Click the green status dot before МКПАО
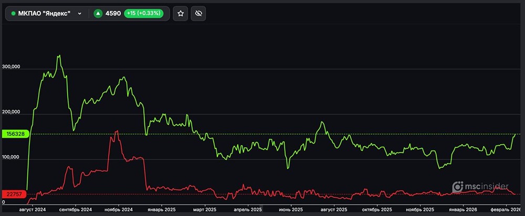Screen dimensions: 525x216 (x=14, y=14)
